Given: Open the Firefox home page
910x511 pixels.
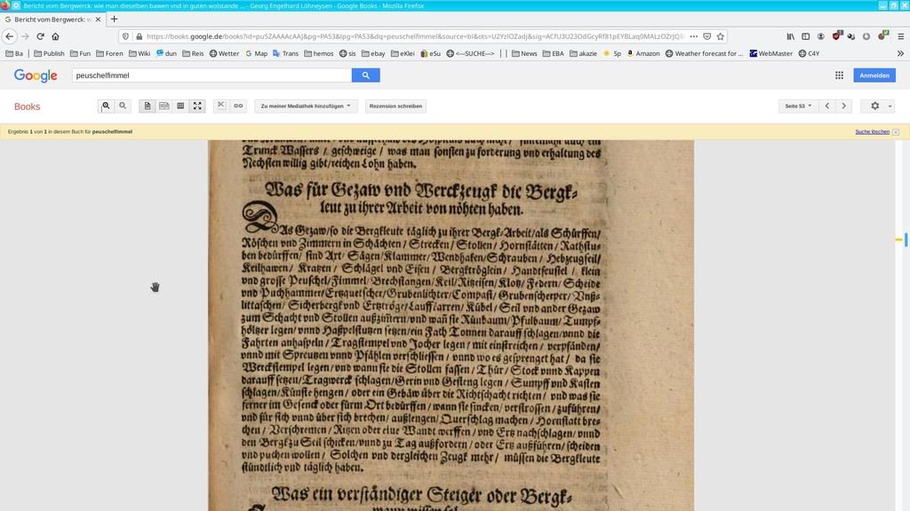Looking at the screenshot, I should [55, 36].
